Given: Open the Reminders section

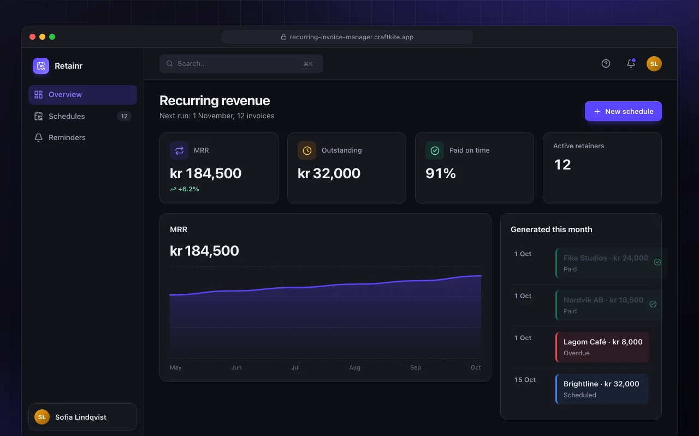Looking at the screenshot, I should click(82, 137).
